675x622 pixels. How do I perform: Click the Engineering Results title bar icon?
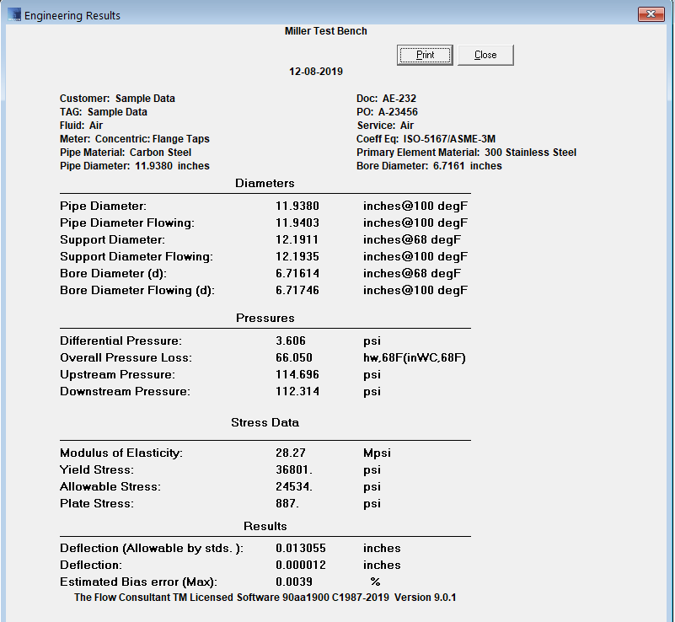14,15
